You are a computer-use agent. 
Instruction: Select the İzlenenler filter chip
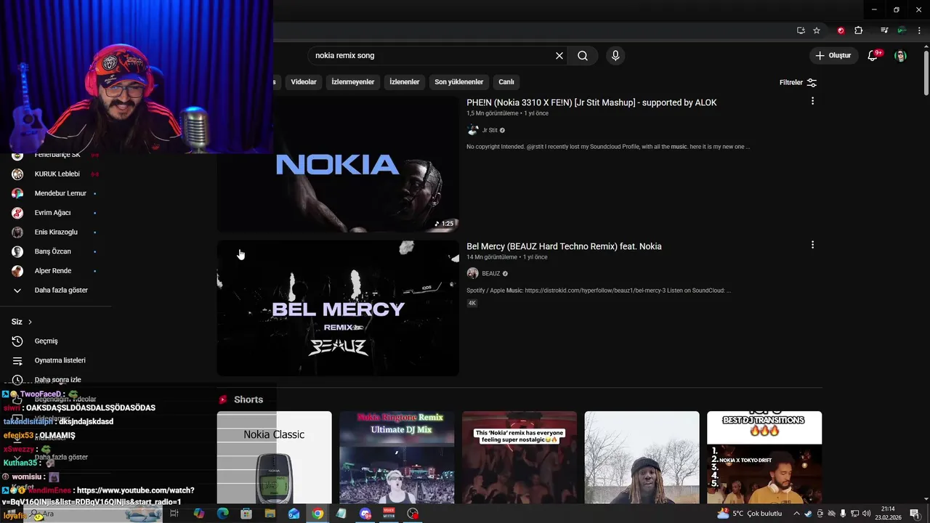pos(405,82)
